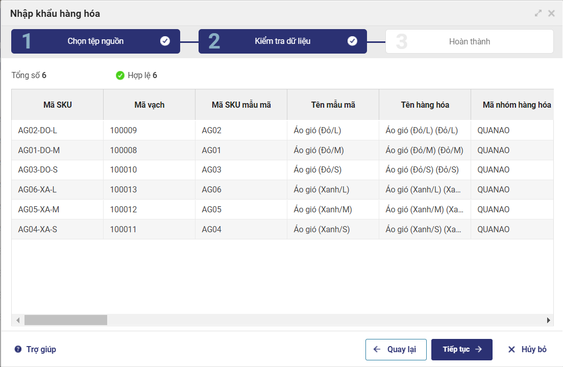Click checkmark icon on Chọn tệp nguồn step
Image resolution: width=563 pixels, height=367 pixels.
pos(165,41)
